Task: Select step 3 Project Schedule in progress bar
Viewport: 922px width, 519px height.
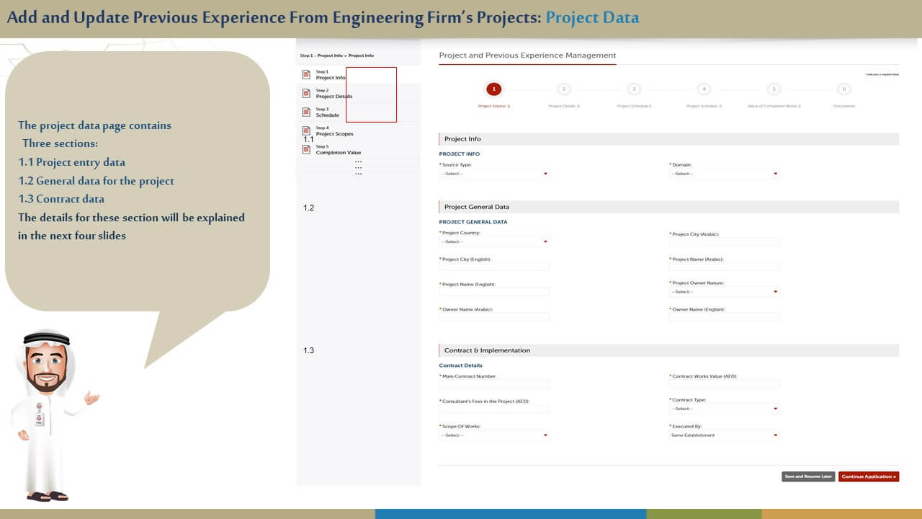Action: 634,89
